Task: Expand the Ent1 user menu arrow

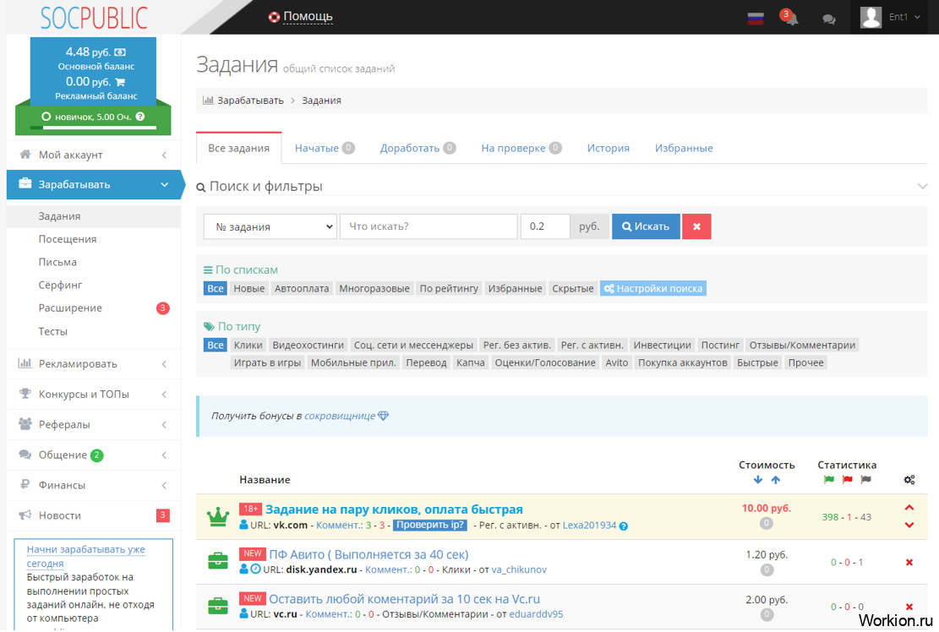Action: [917, 18]
